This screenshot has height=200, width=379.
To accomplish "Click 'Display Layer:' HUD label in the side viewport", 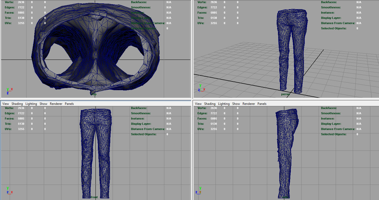I will [331, 124].
